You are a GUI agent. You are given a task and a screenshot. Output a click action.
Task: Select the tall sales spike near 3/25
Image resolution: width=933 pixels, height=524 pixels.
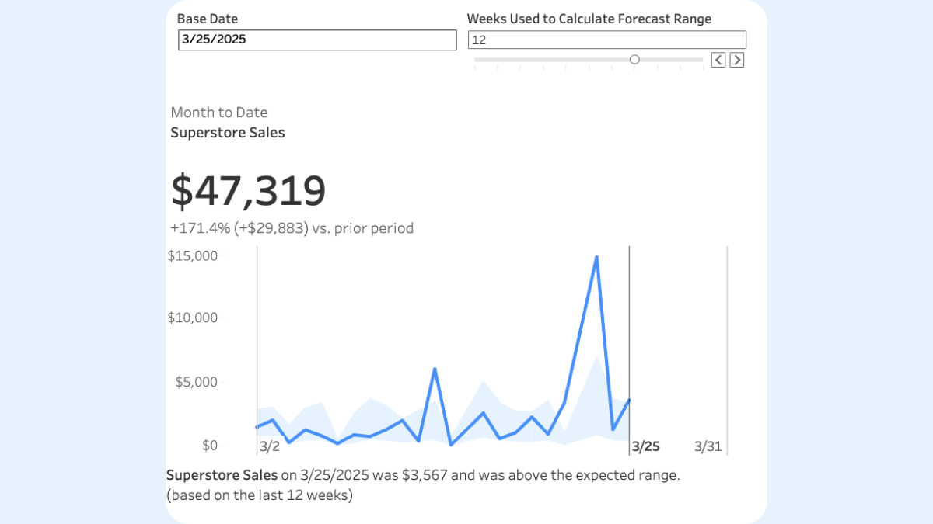coord(596,256)
